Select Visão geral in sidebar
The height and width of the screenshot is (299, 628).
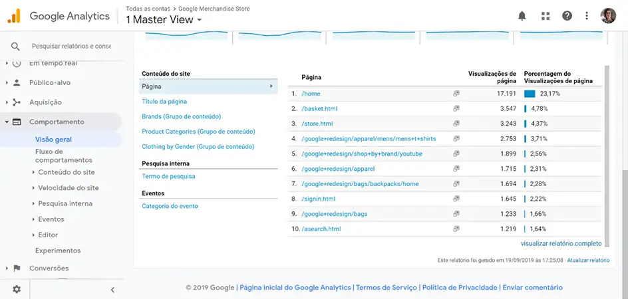click(x=54, y=140)
